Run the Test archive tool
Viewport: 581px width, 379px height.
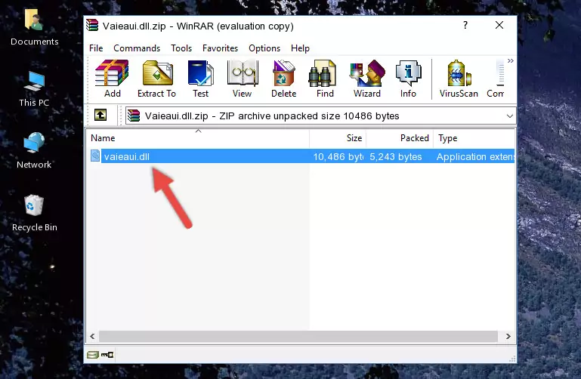click(x=200, y=79)
